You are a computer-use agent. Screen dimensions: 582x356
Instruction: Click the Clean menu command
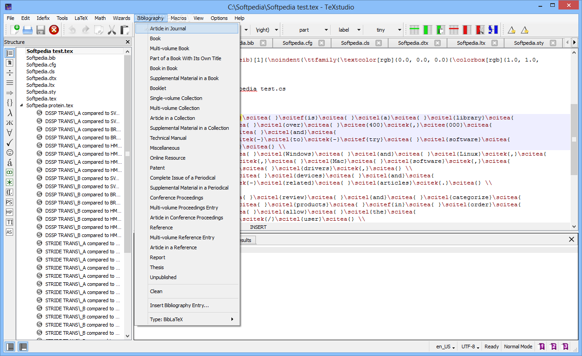(x=187, y=291)
